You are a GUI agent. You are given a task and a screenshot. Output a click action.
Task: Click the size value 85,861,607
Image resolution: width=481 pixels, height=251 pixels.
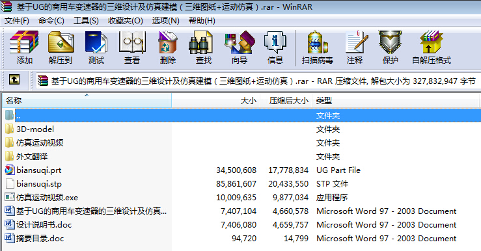coord(236,183)
